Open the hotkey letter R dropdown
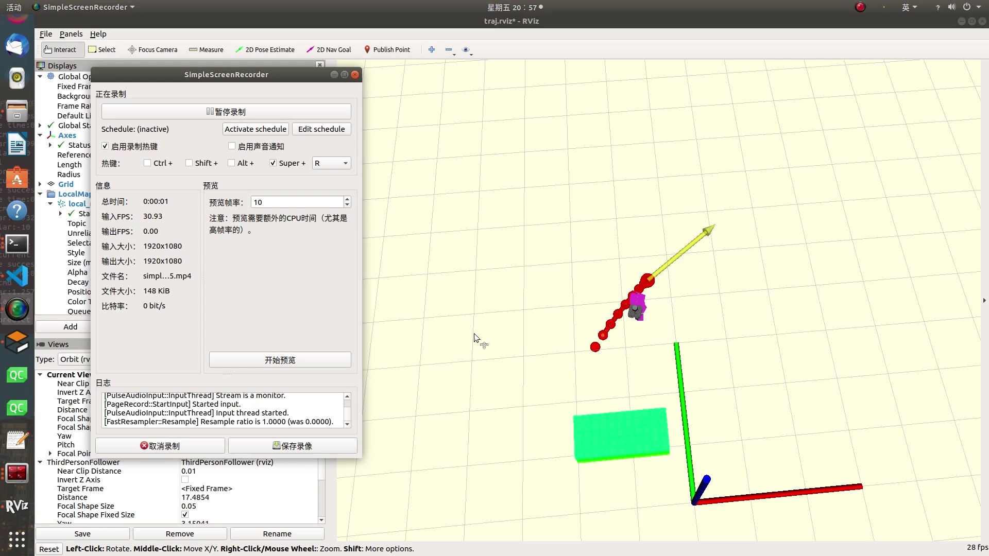Image resolution: width=989 pixels, height=556 pixels. (331, 163)
